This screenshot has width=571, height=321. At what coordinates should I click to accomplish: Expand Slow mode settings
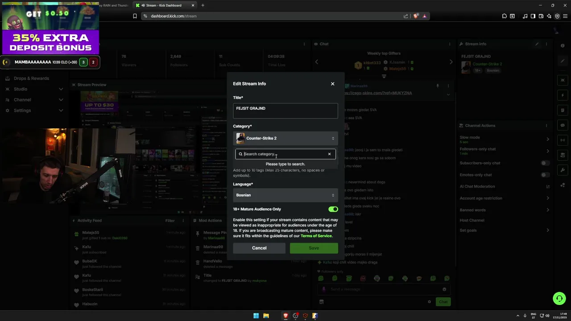coord(548,139)
